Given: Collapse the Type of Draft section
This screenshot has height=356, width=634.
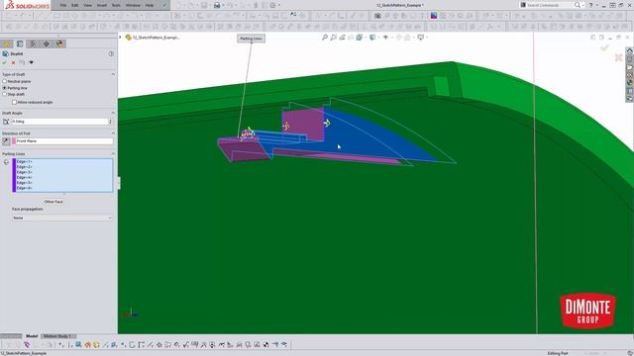Looking at the screenshot, I should click(113, 74).
